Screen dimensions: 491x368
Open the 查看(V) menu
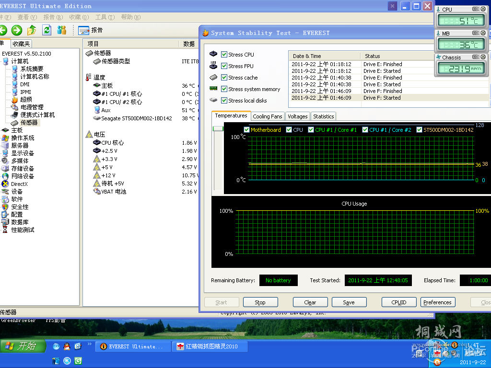27,17
